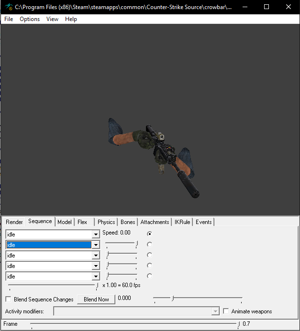This screenshot has height=331, width=300.
Task: Adjust the fifth layer weight slider
Action: pyautogui.click(x=122, y=276)
